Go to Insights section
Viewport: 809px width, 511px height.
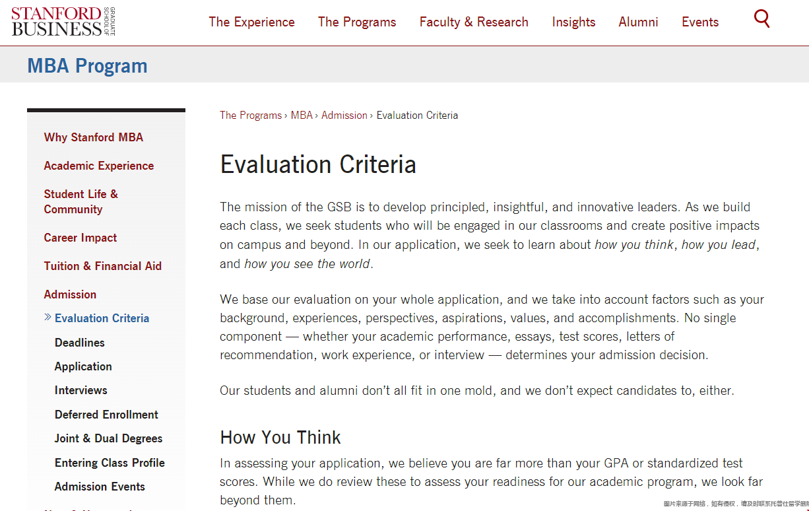pyautogui.click(x=573, y=22)
